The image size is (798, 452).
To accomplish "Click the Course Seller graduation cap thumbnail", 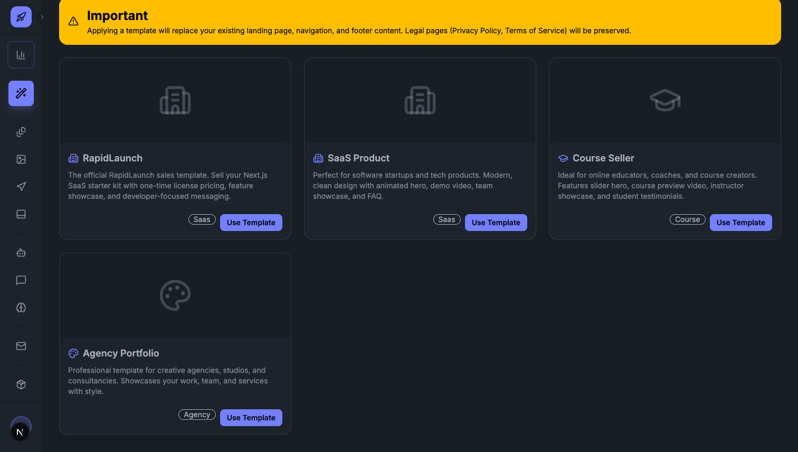I will tap(665, 100).
